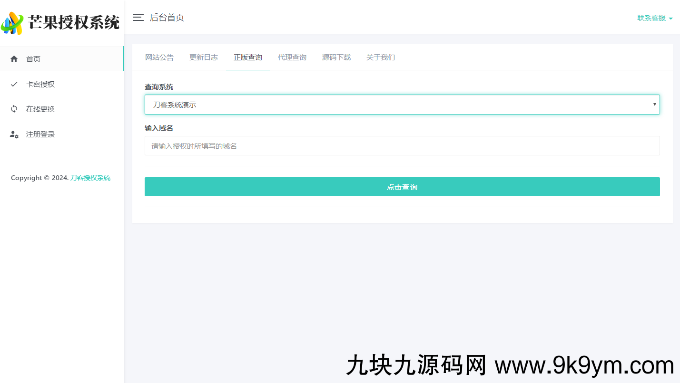Viewport: 680px width, 383px height.
Task: Go to the 关于我们 tab
Action: 381,57
